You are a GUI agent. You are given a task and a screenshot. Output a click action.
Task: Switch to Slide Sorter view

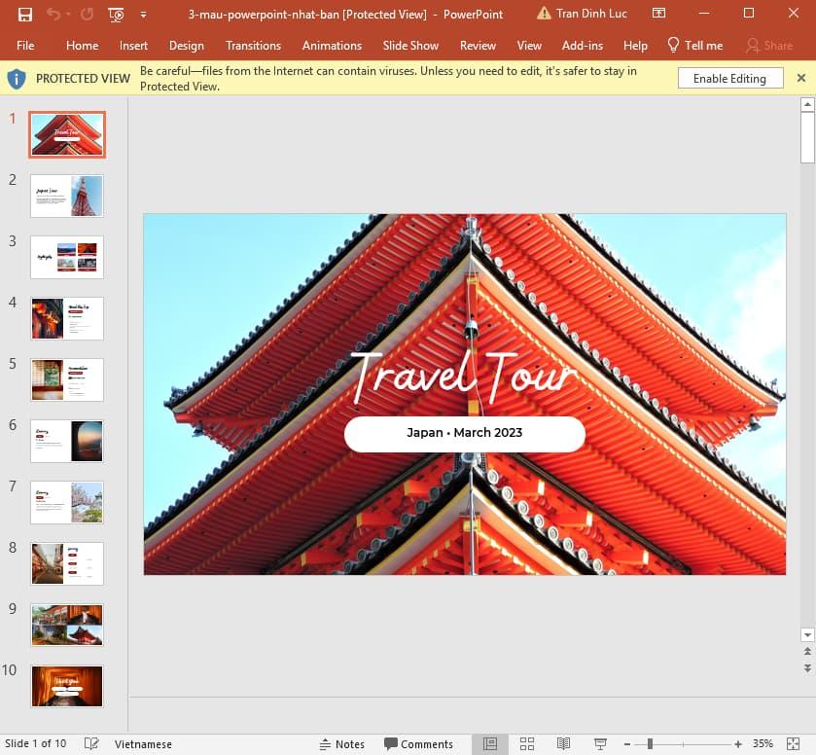pyautogui.click(x=526, y=744)
